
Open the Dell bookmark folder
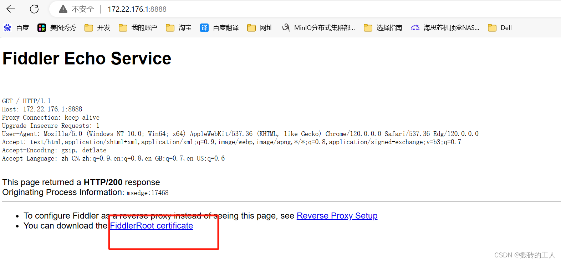tap(500, 28)
